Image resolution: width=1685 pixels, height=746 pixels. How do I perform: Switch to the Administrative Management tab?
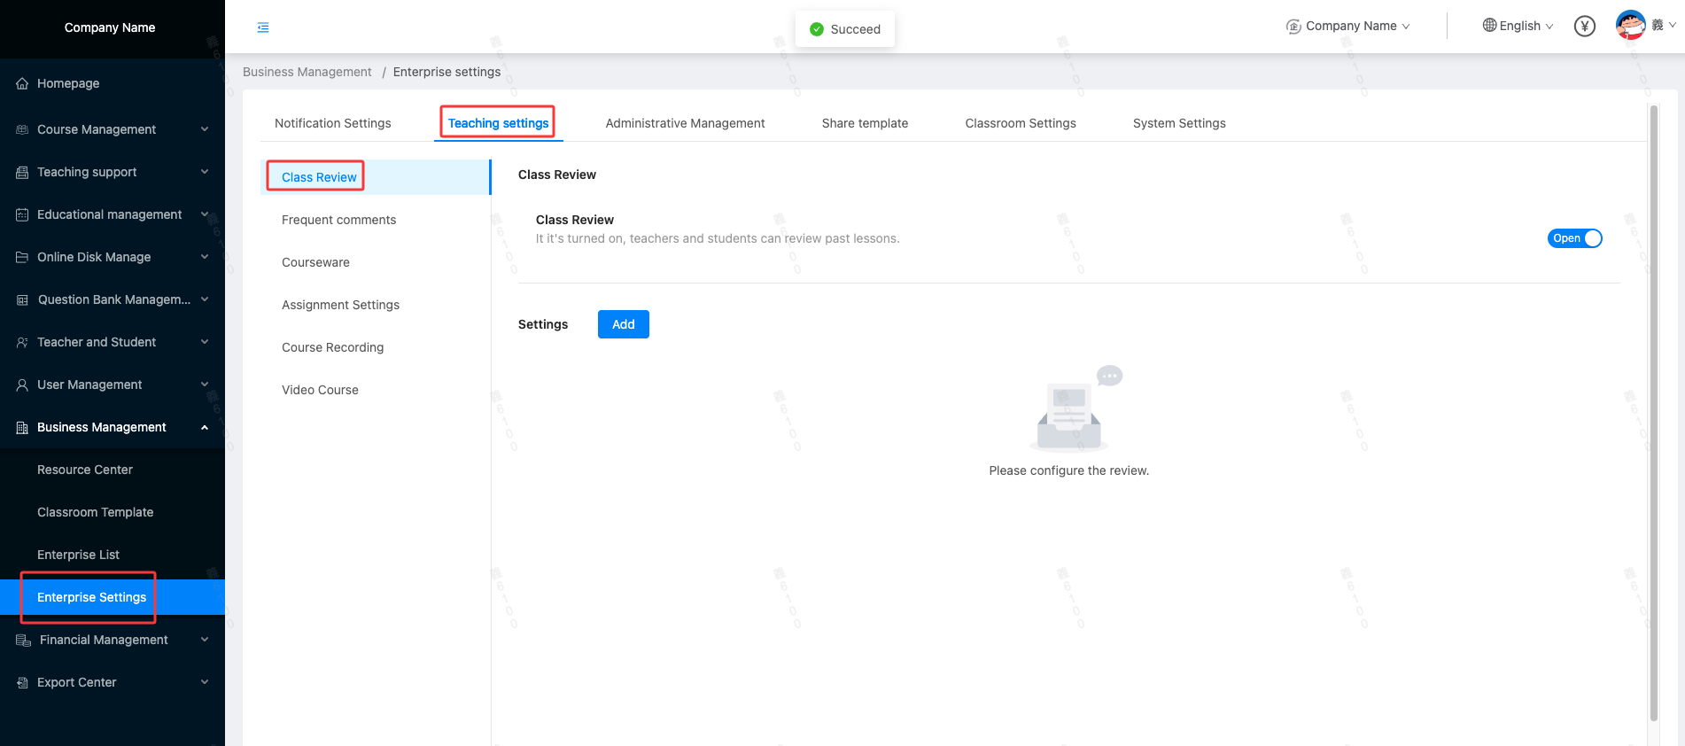685,123
